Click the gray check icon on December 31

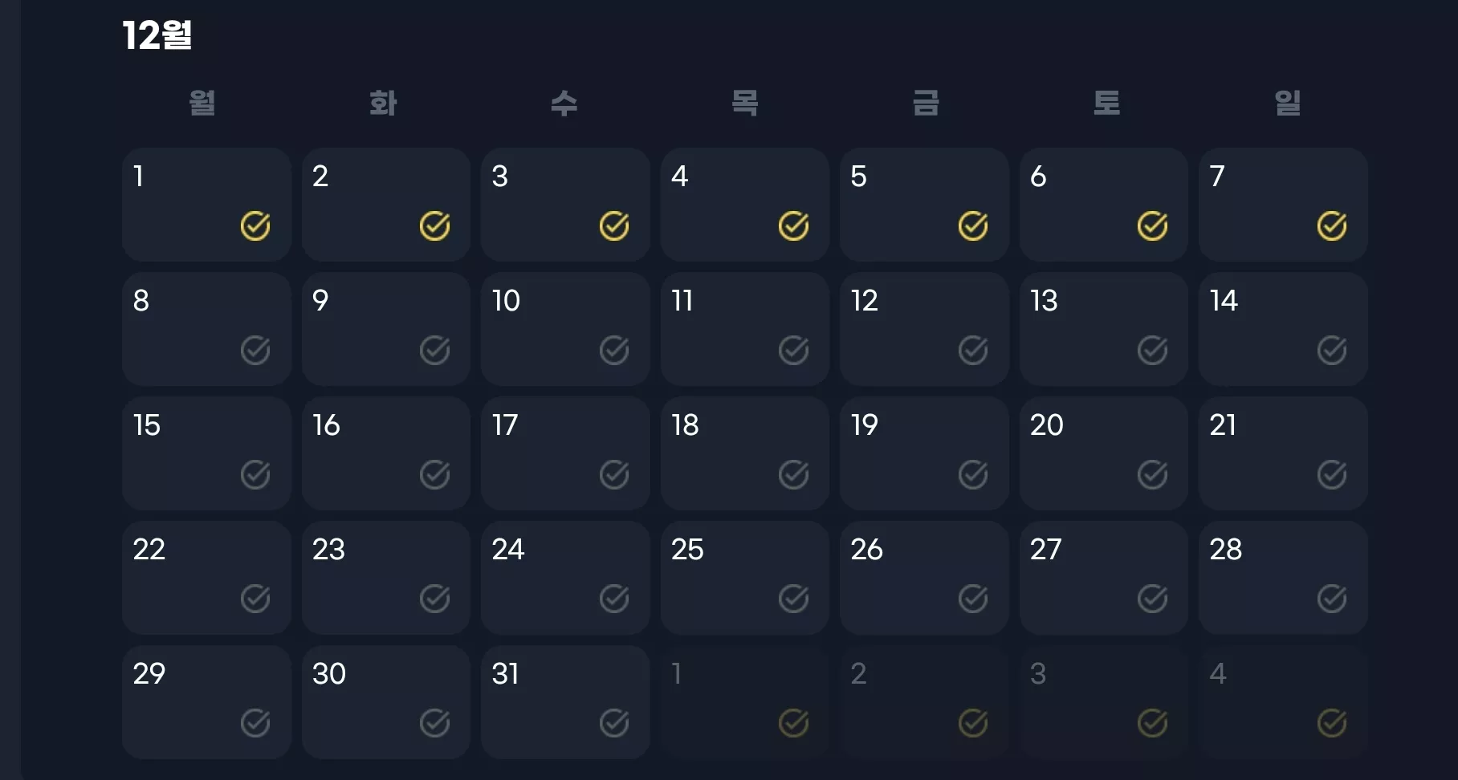point(614,723)
